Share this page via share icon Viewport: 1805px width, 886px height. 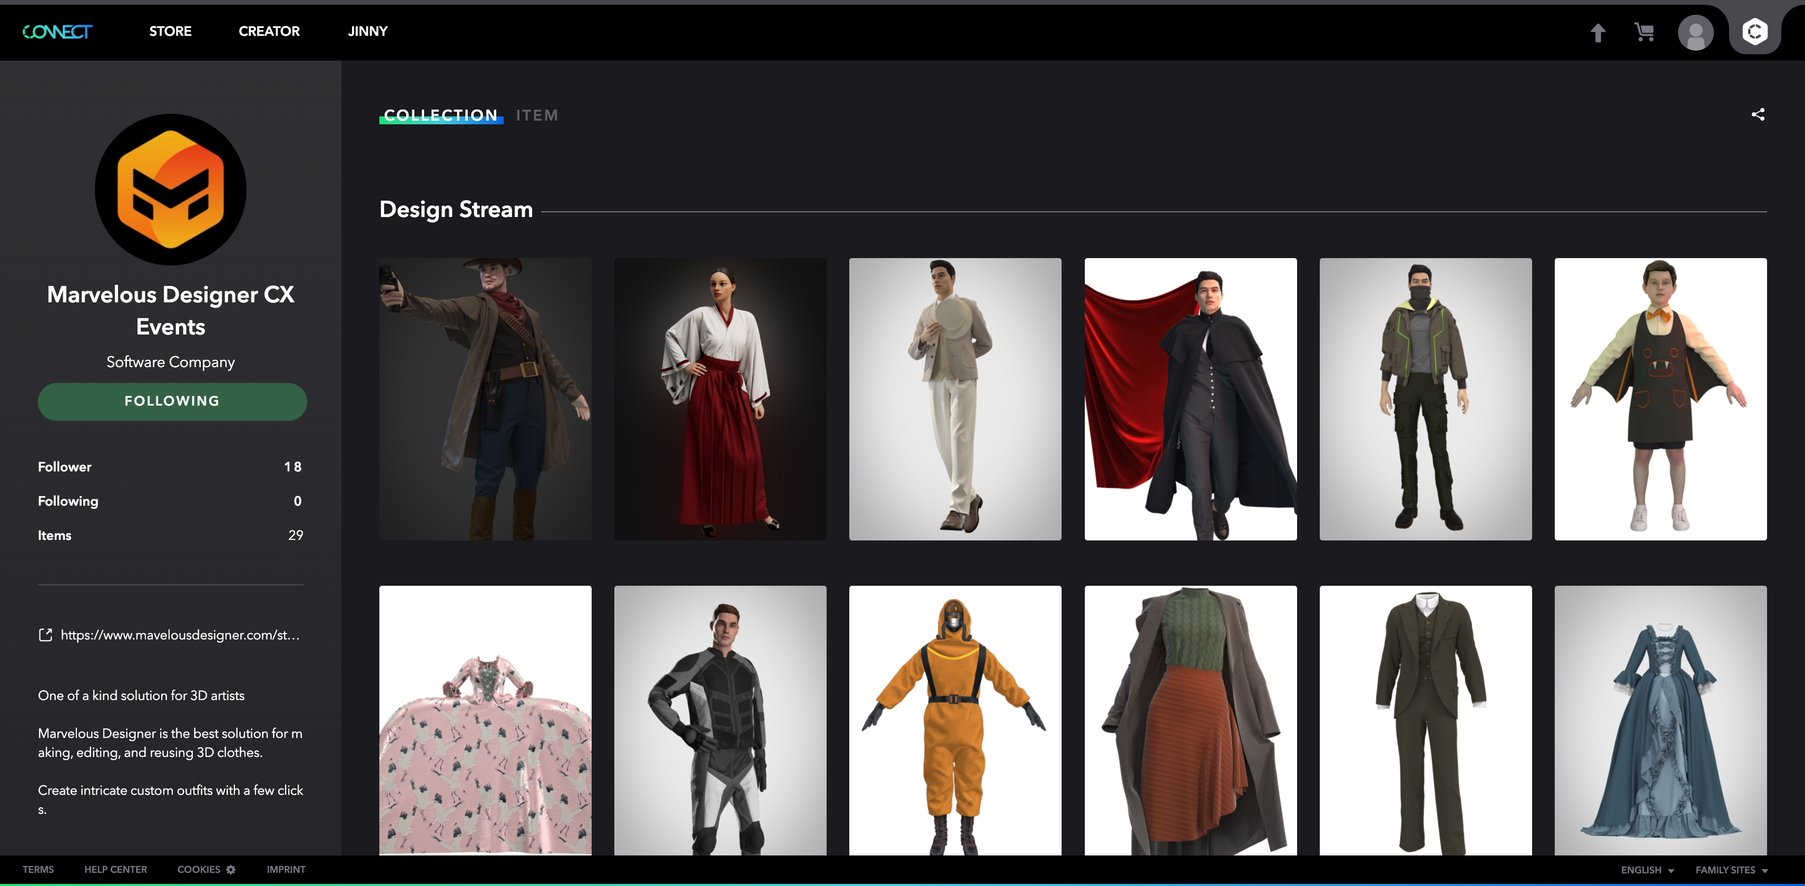click(1758, 114)
